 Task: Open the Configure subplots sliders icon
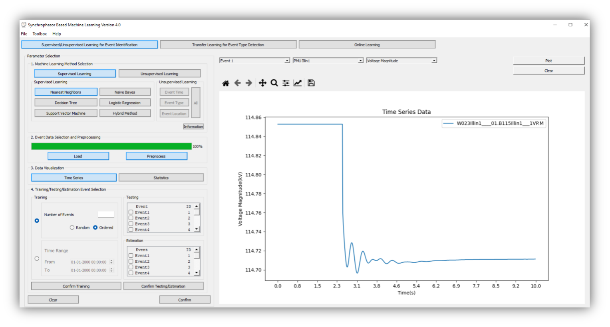click(286, 83)
